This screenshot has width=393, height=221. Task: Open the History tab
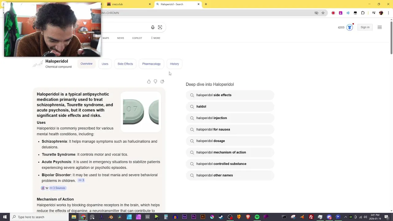[174, 64]
